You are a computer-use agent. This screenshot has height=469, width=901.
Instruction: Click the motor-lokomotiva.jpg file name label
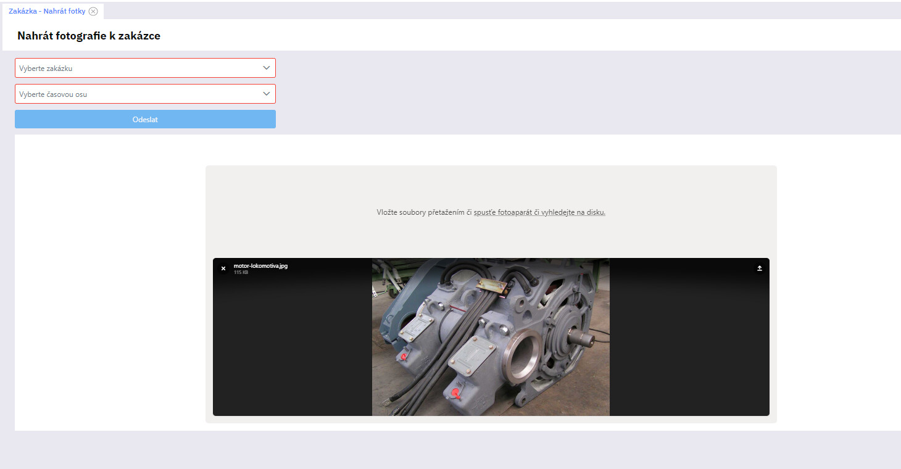(x=260, y=266)
